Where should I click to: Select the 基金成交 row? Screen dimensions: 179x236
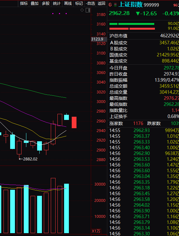point(143,61)
